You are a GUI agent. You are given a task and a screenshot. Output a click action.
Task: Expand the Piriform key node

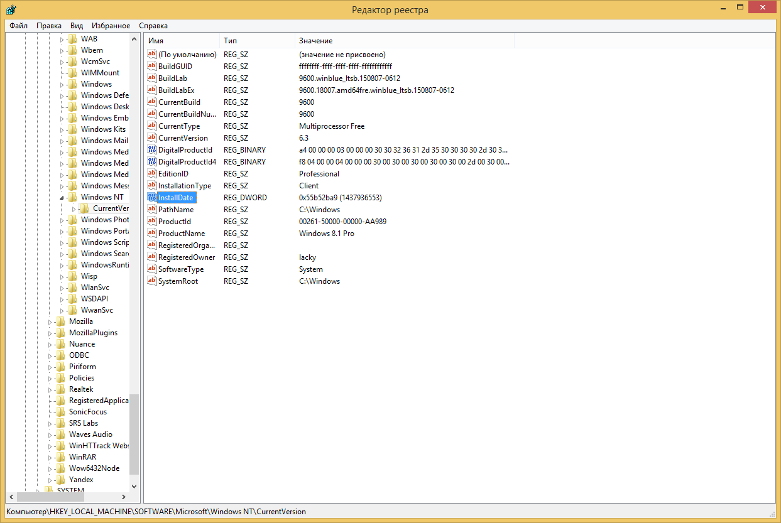pyautogui.click(x=50, y=367)
